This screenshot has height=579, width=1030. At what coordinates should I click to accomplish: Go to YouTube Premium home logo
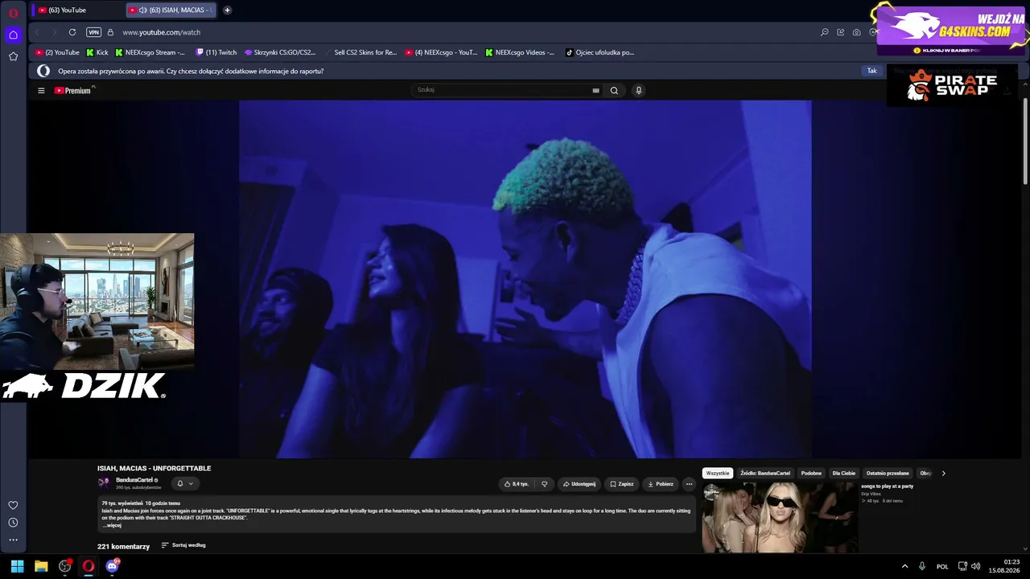pyautogui.click(x=72, y=90)
